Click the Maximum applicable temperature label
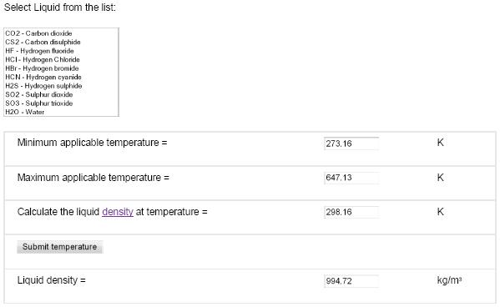The width and height of the screenshot is (500, 307). point(93,178)
